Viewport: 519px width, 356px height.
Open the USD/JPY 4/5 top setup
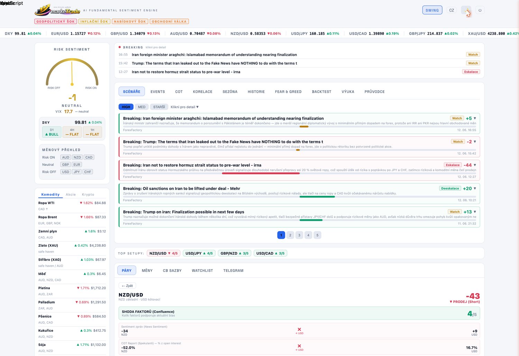[199, 253]
